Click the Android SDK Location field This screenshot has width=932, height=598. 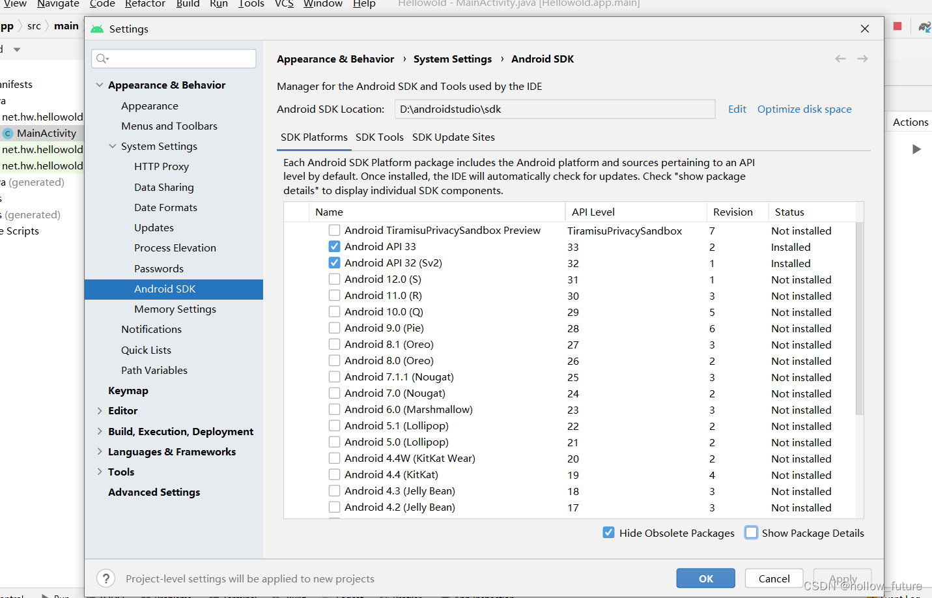tap(555, 109)
